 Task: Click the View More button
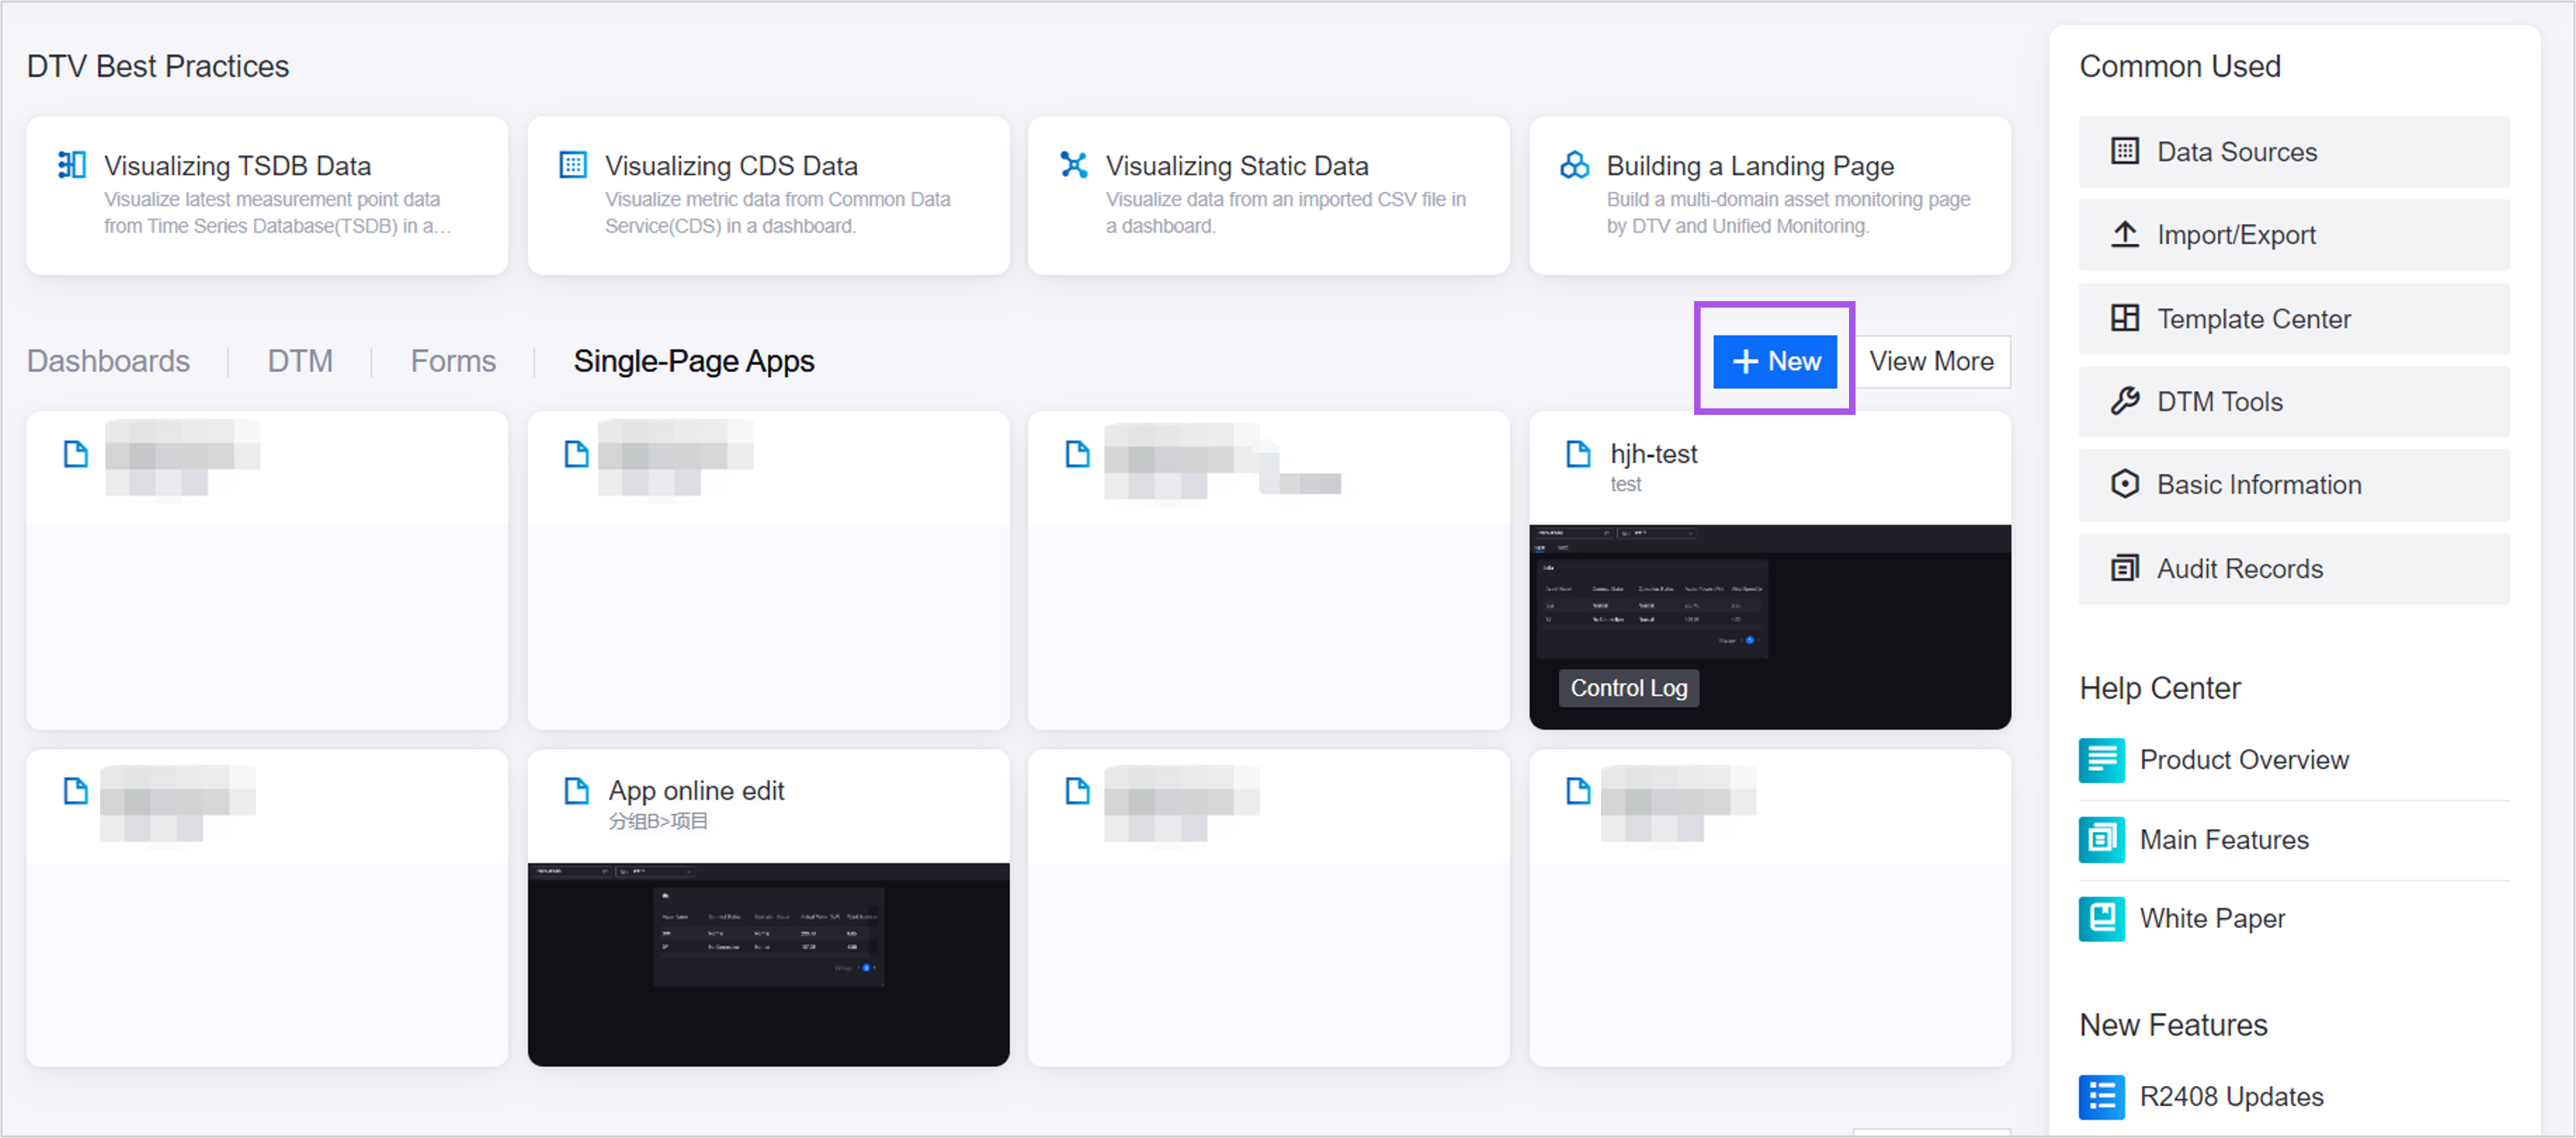pyautogui.click(x=1931, y=361)
